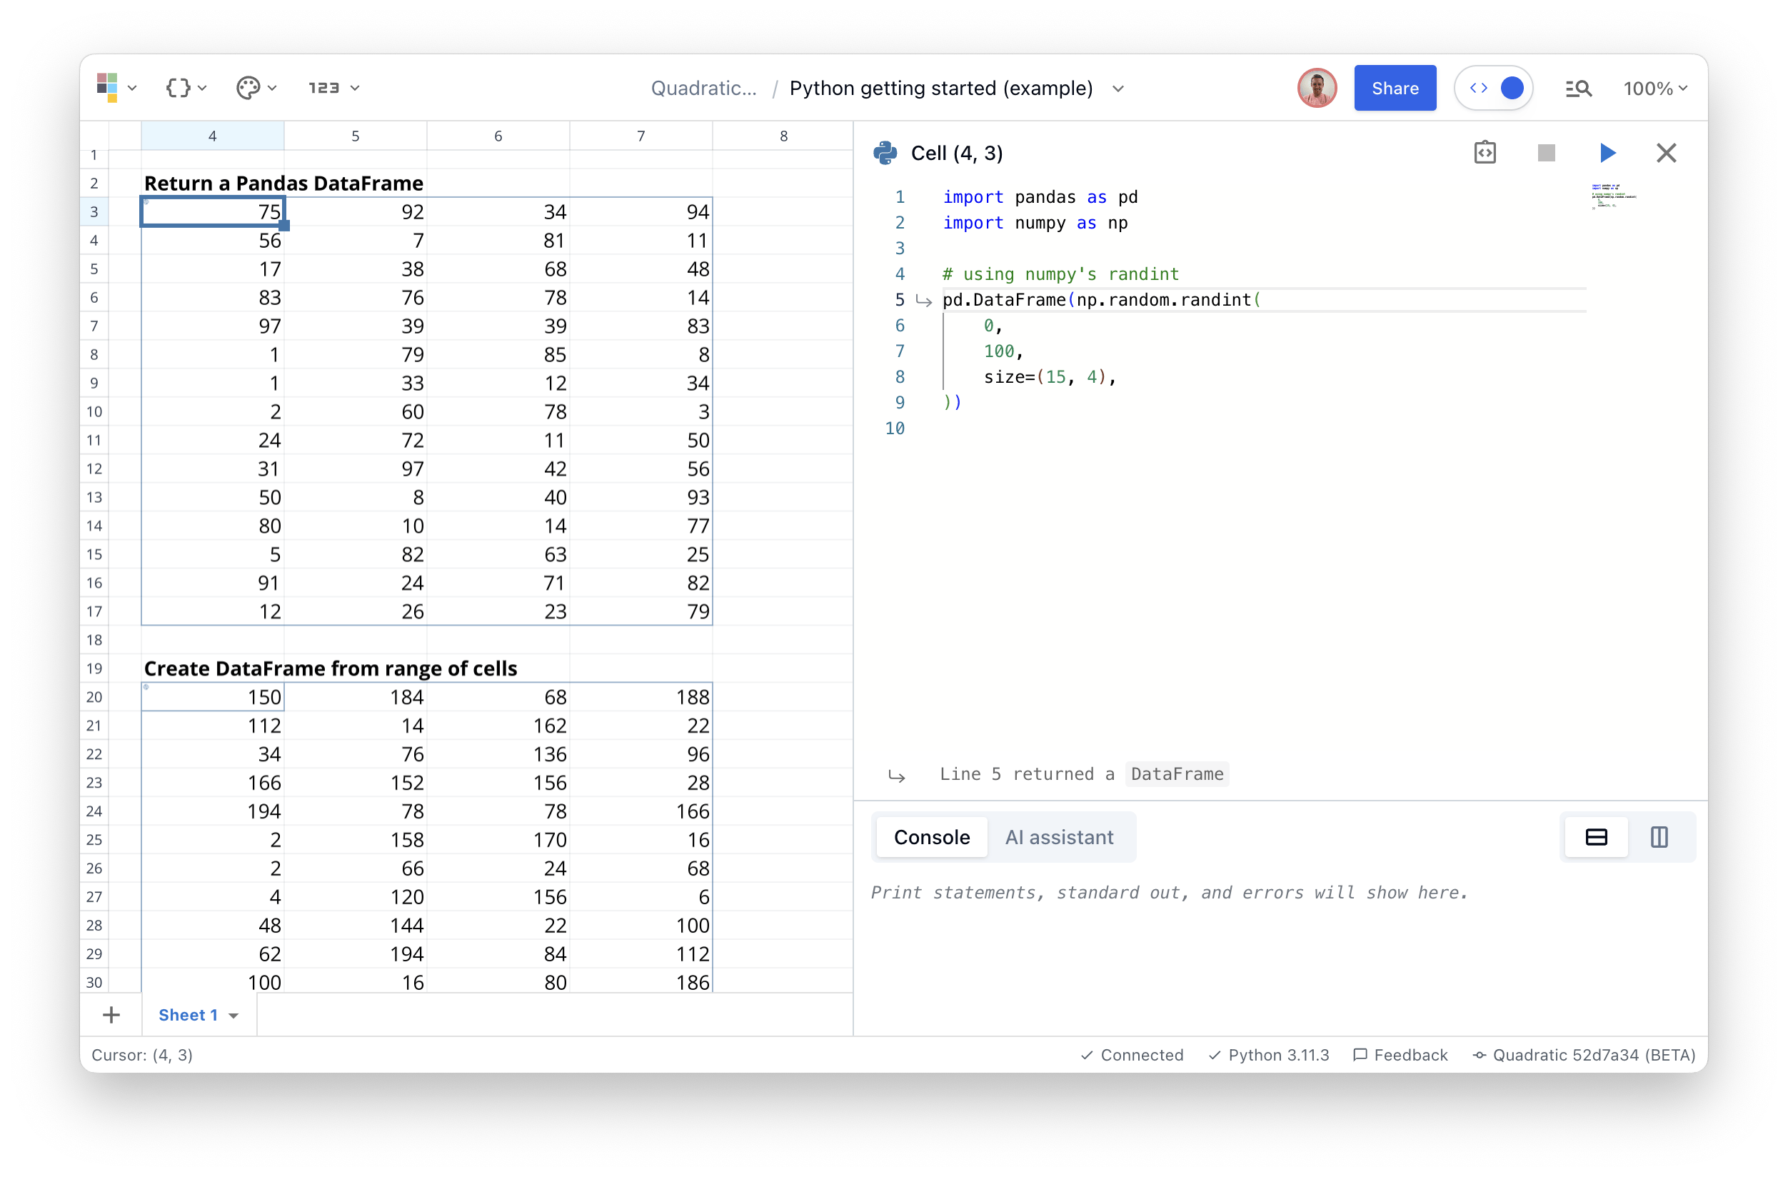Open the Quadratic logo main menu

click(x=115, y=88)
